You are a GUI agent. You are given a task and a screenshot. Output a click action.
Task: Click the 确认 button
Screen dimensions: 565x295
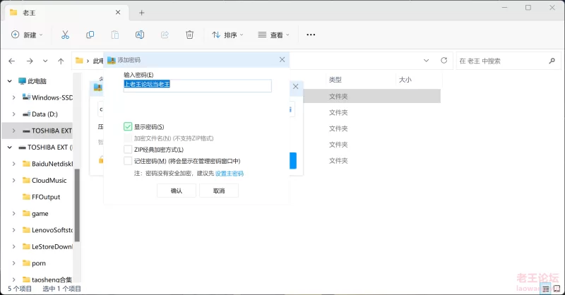tap(177, 191)
